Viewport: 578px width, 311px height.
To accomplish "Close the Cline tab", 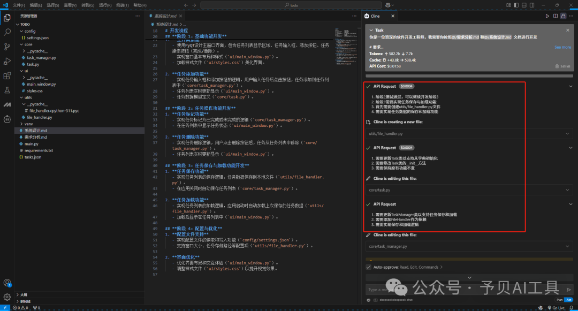I will click(393, 16).
